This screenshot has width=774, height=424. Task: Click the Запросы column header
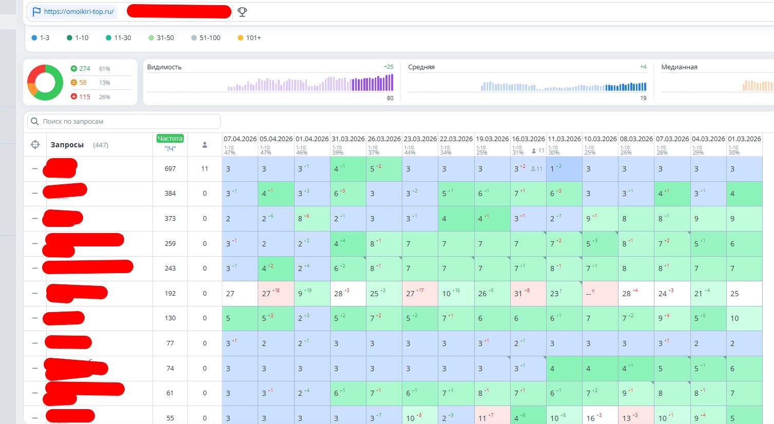pos(67,145)
